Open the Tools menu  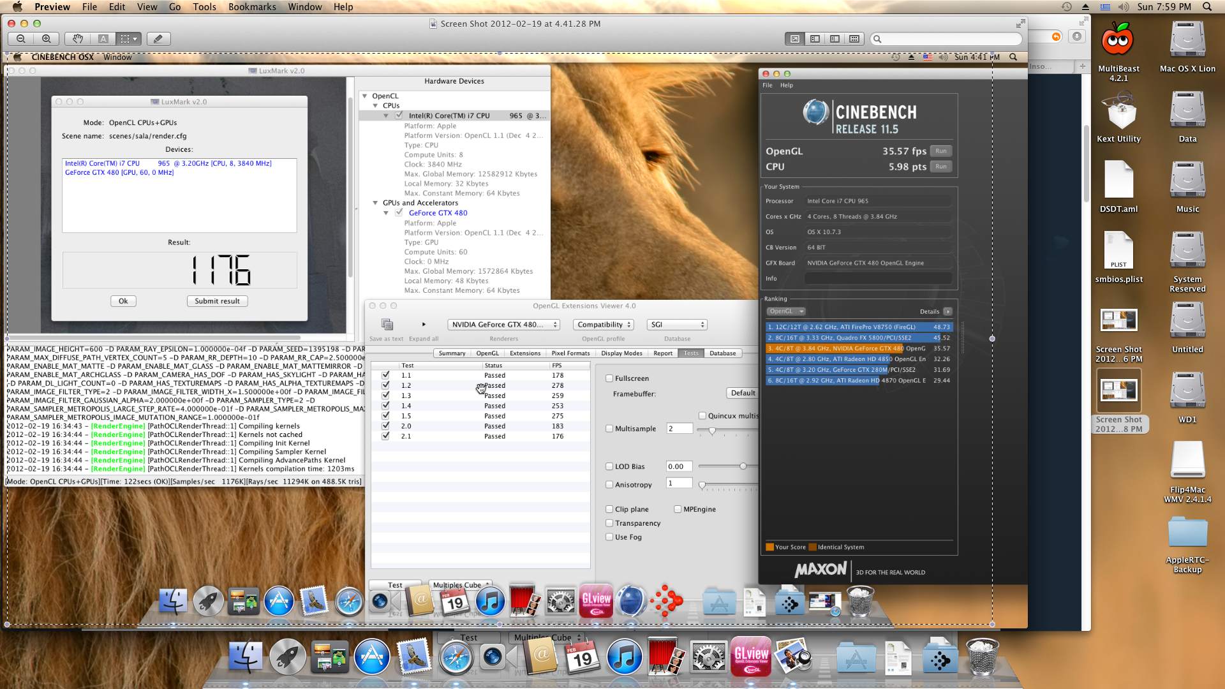tap(204, 6)
